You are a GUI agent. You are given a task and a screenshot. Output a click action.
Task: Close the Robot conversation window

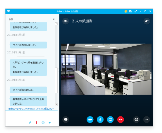[150, 11]
